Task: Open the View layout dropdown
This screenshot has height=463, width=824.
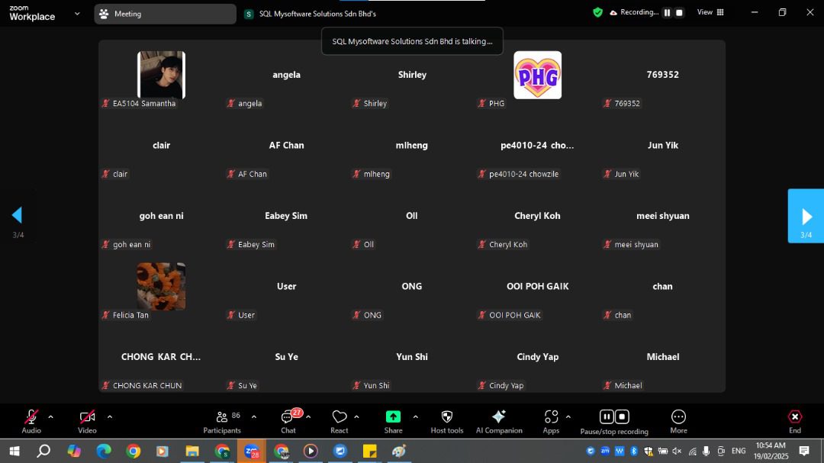Action: pos(710,12)
